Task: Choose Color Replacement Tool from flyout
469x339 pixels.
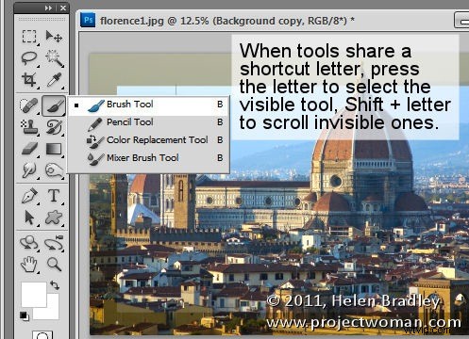Action: (x=148, y=140)
